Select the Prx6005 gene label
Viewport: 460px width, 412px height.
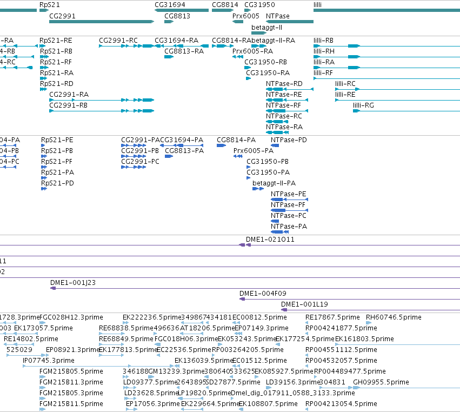pyautogui.click(x=246, y=16)
